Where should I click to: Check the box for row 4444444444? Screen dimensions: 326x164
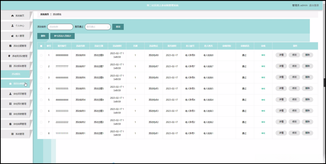pyautogui.click(x=41, y=100)
